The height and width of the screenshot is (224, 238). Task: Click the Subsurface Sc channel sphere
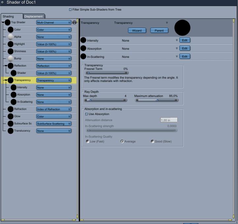[11, 124]
